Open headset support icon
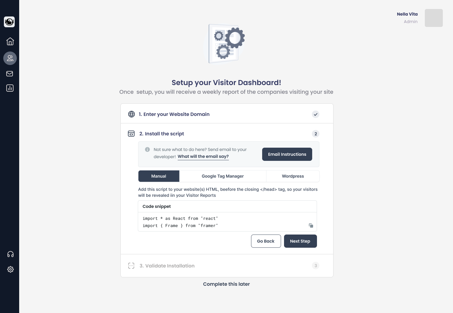The image size is (453, 313). pos(10,254)
